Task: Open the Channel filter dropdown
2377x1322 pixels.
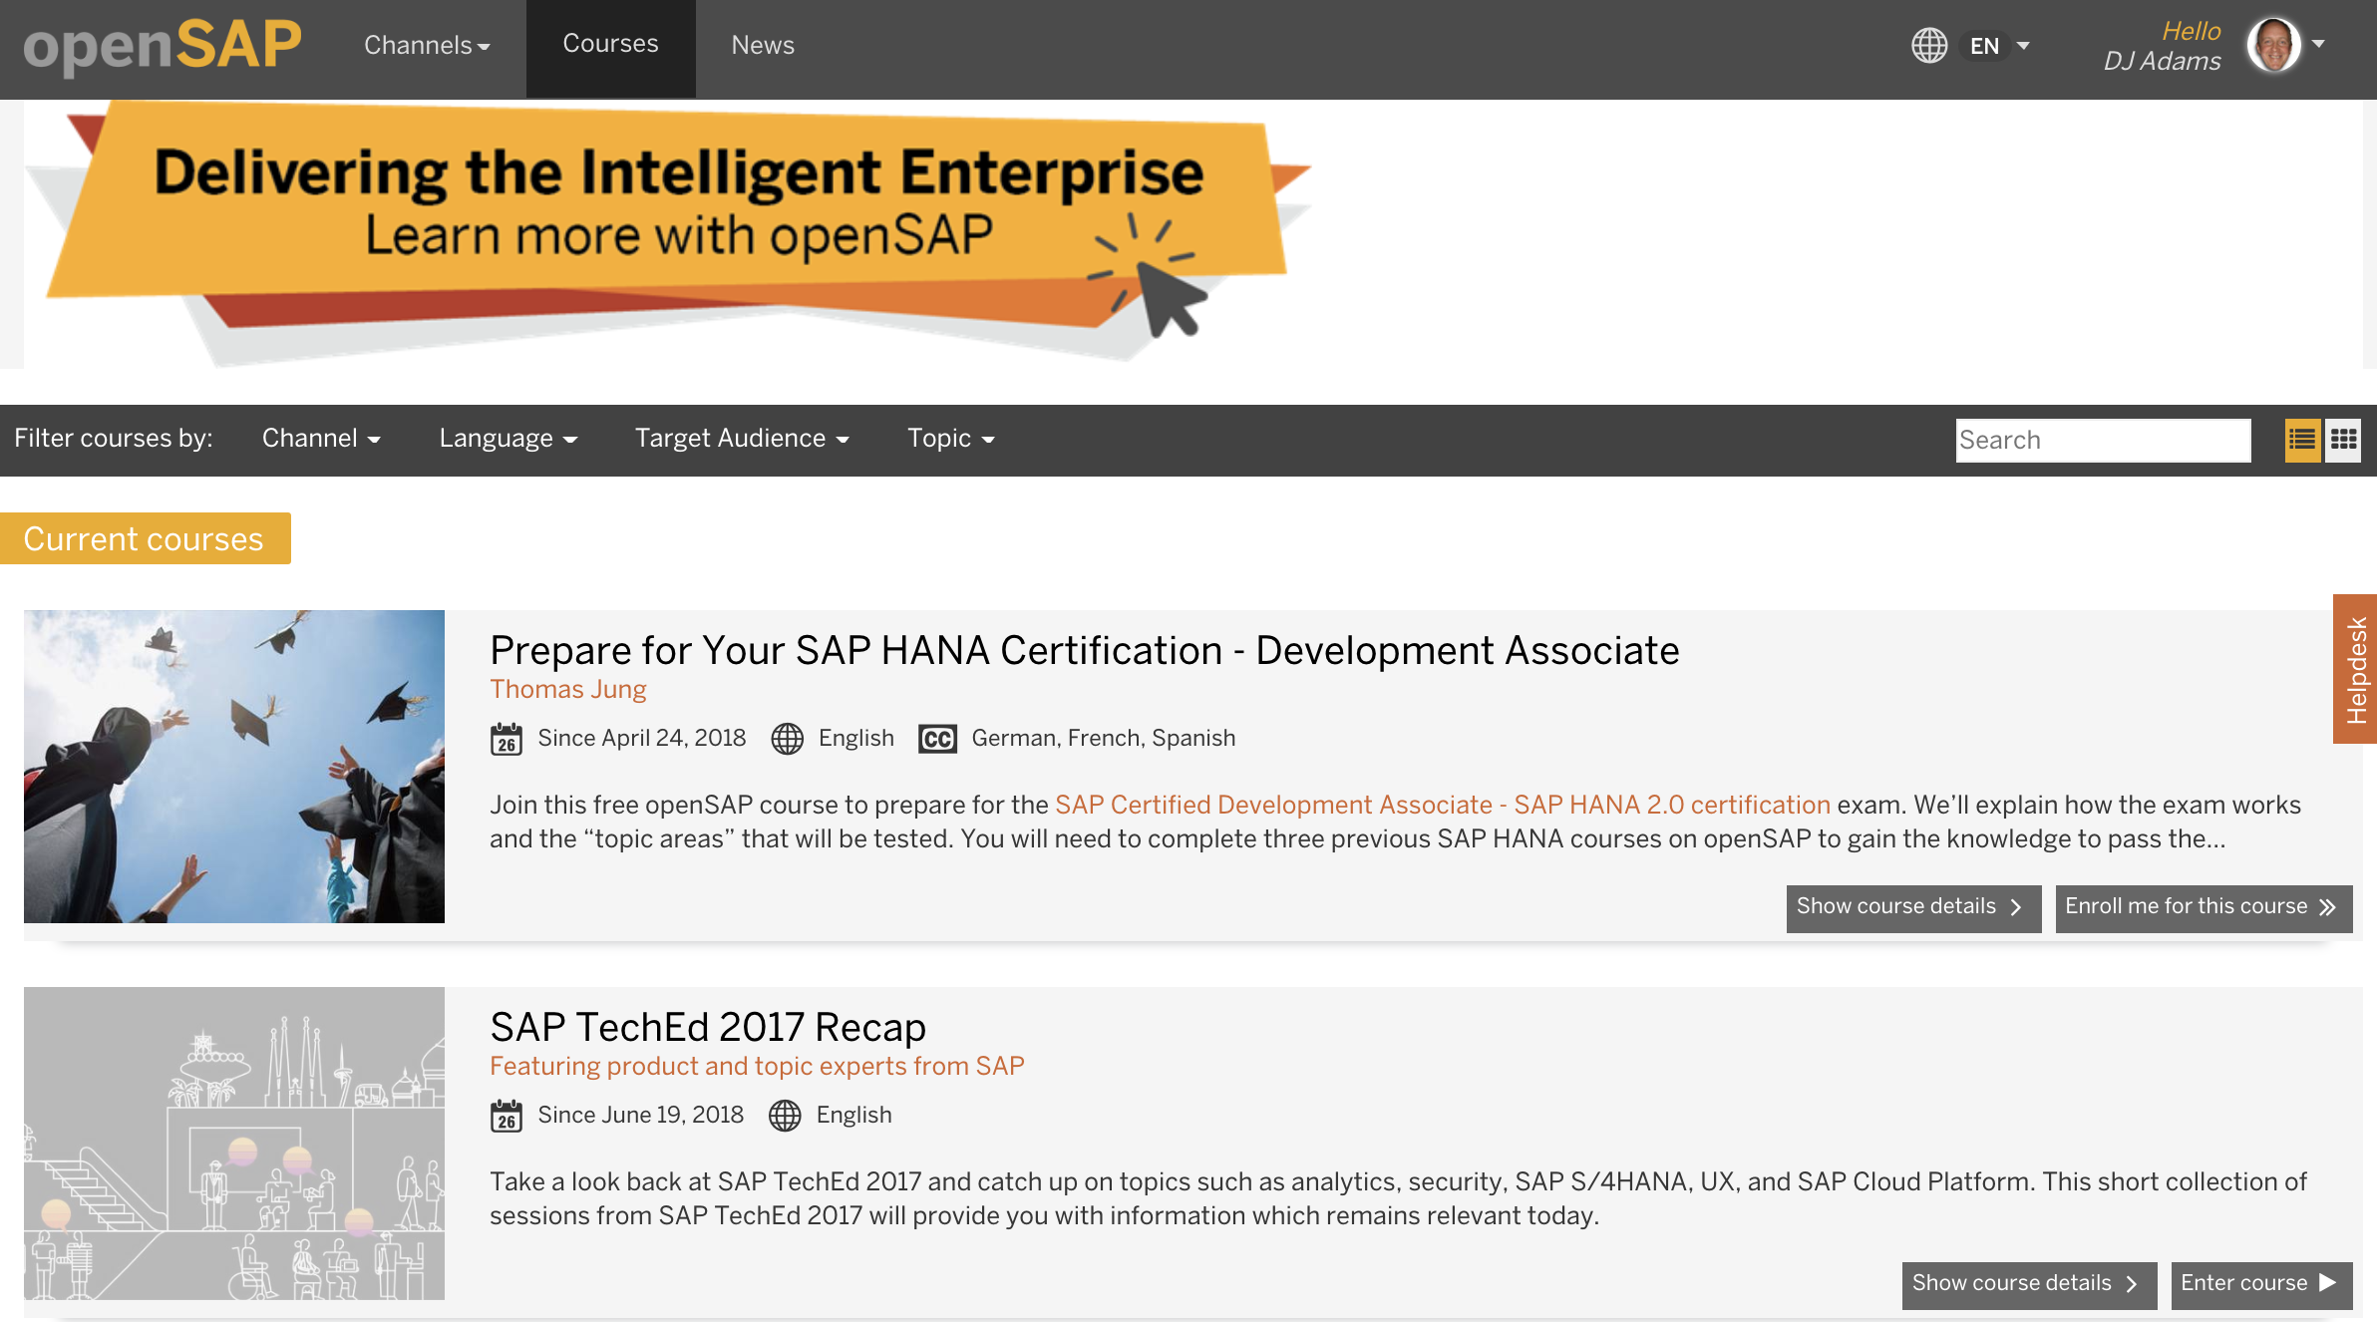Action: click(321, 439)
